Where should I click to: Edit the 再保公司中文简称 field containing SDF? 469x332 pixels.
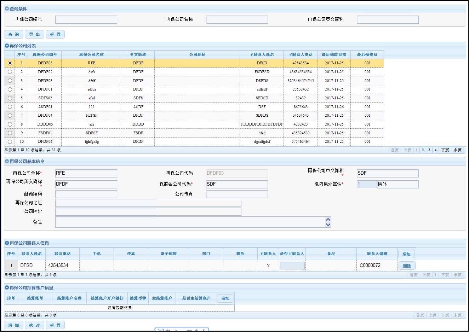[x=388, y=173]
